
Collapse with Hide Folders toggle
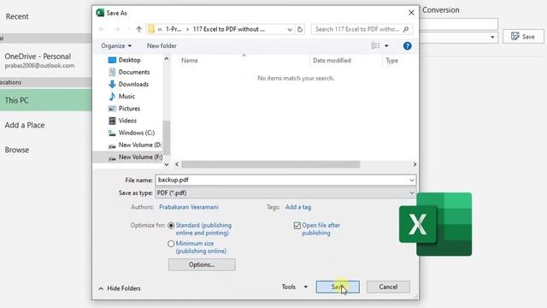click(120, 288)
